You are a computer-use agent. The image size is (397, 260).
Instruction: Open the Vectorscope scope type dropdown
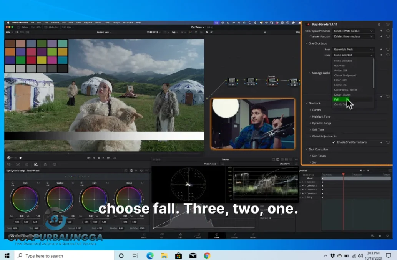click(211, 164)
